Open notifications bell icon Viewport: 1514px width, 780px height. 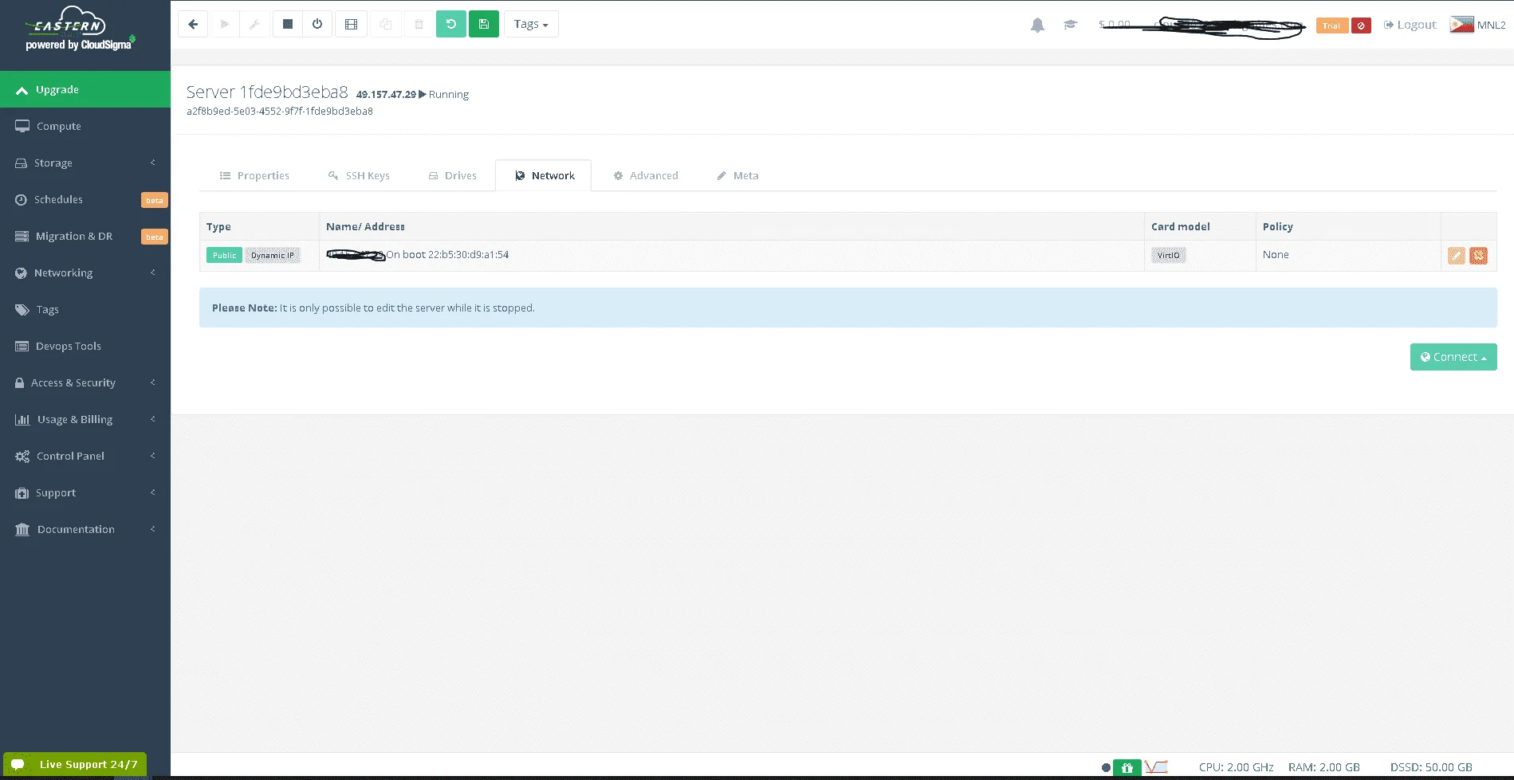pos(1037,25)
